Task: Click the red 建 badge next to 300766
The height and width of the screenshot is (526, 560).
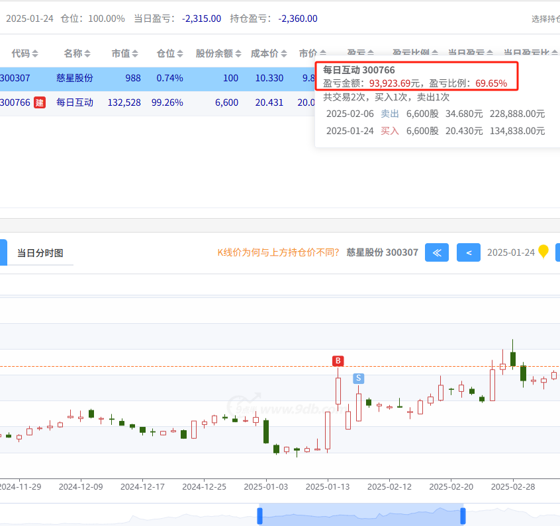Action: (40, 102)
